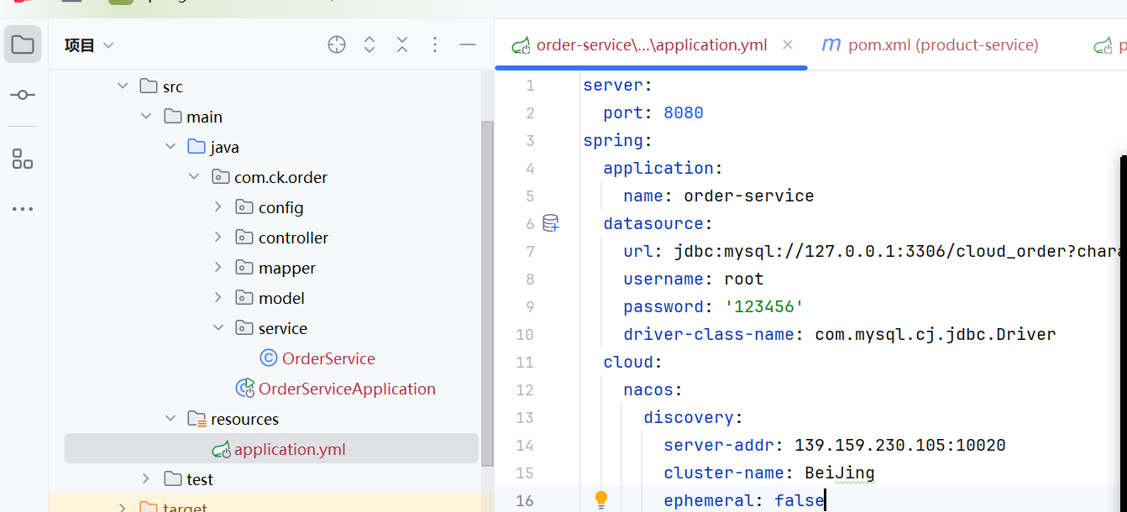Click the spring key on line 3

(613, 140)
